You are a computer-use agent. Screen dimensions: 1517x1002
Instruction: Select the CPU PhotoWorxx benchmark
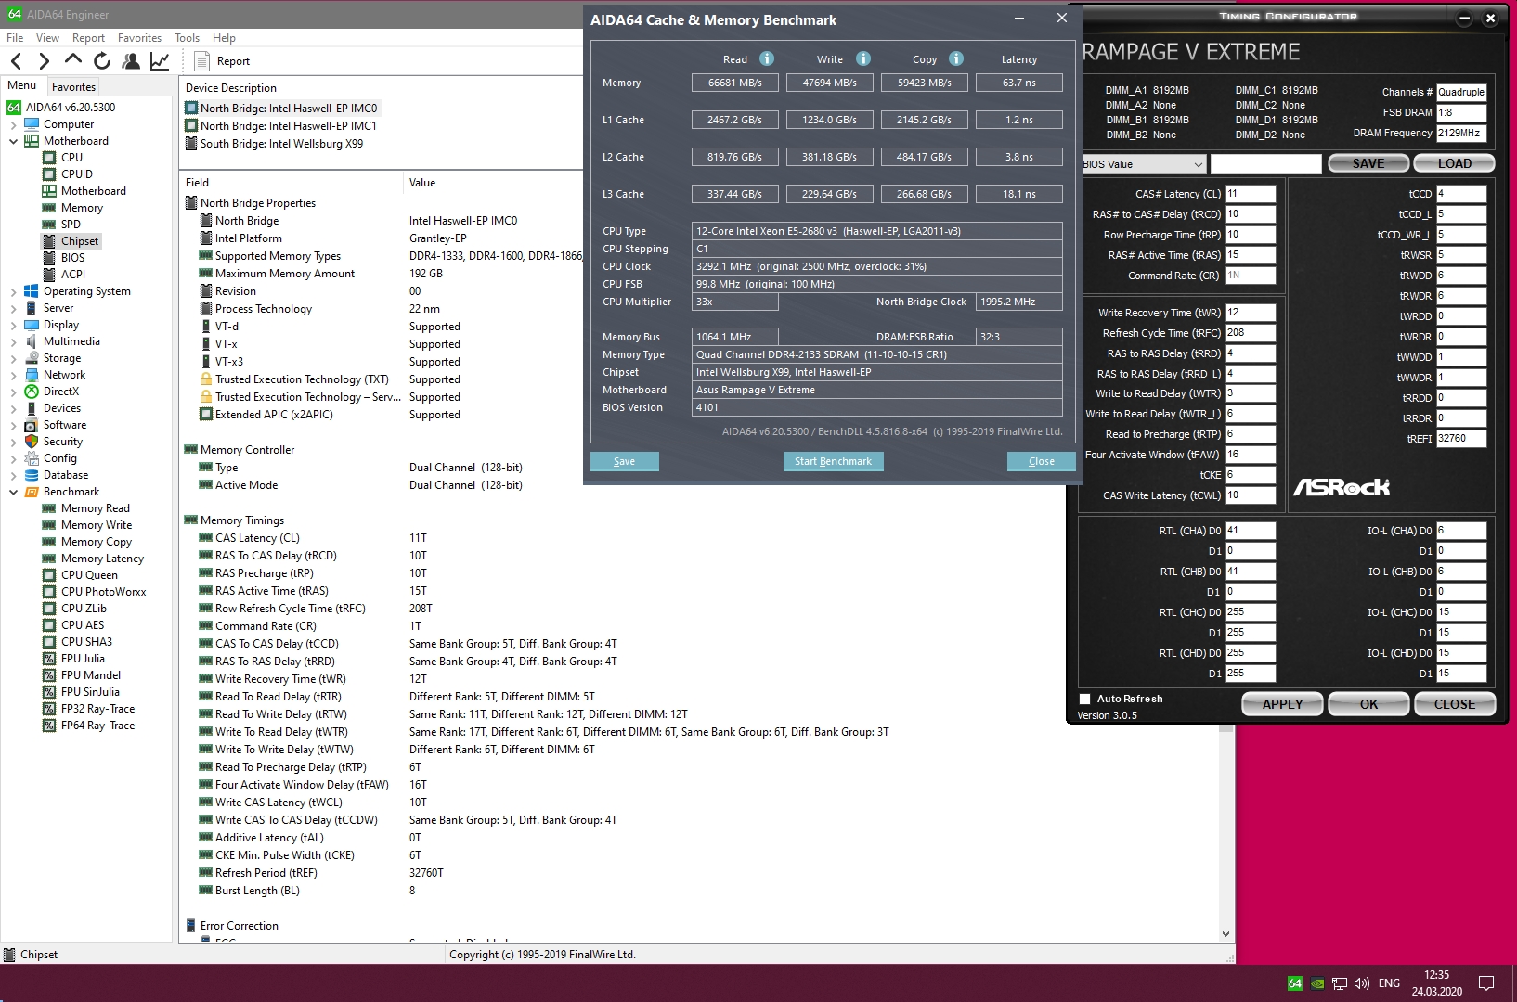coord(103,592)
